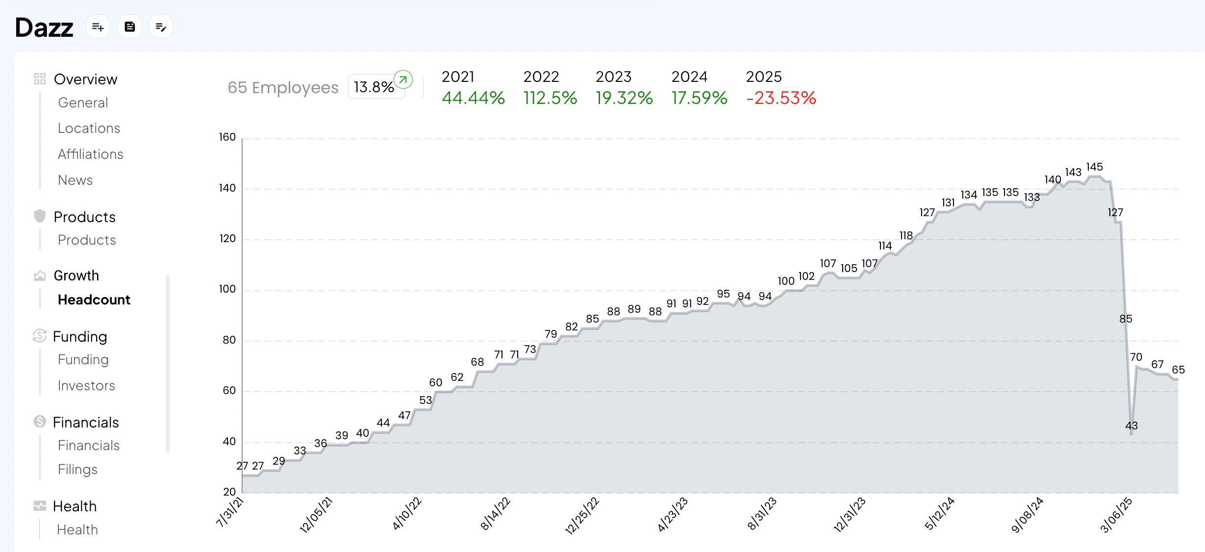Screen dimensions: 1205x552
Task: Click the 12/31/23 date axis label
Action: (850, 515)
